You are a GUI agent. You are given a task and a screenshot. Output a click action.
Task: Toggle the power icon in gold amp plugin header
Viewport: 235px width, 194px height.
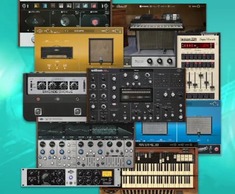[117, 31]
